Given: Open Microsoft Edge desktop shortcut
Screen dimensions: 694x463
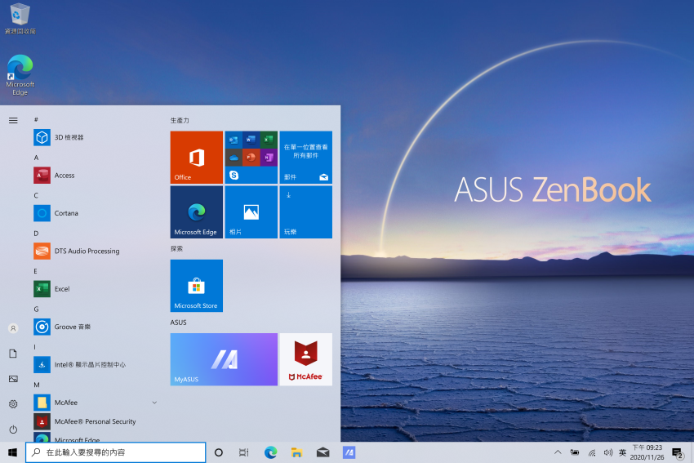Looking at the screenshot, I should tap(20, 75).
